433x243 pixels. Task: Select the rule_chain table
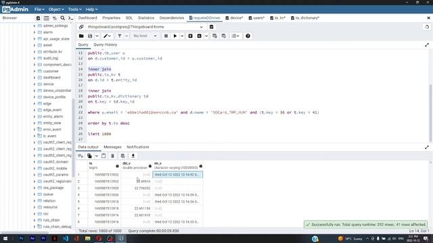[x=51, y=221]
